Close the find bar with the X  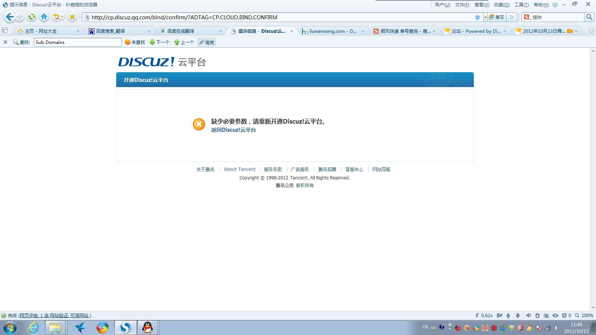click(5, 42)
